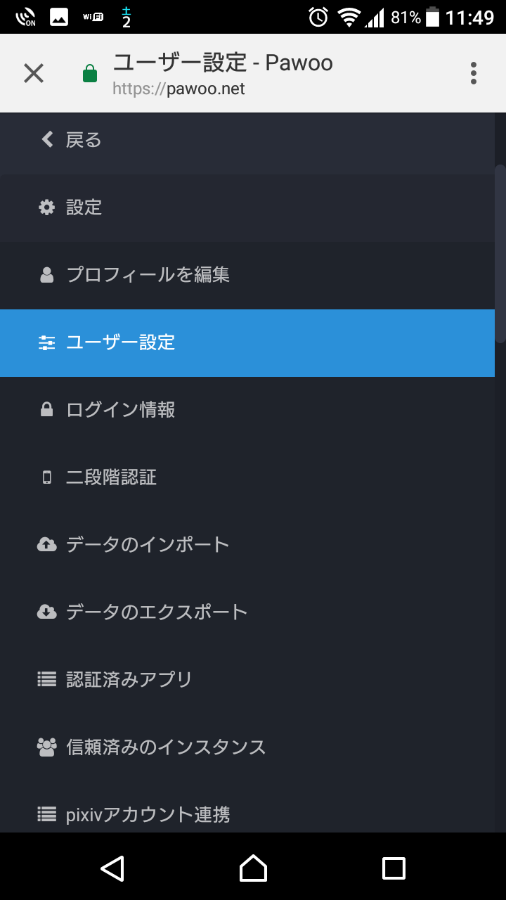Open Chrome's three-dot overflow menu
Viewport: 506px width, 900px height.
pyautogui.click(x=473, y=73)
